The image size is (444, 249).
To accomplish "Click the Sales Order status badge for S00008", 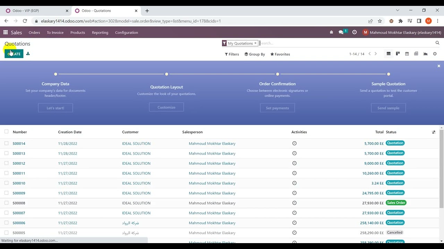I will click(x=396, y=203).
